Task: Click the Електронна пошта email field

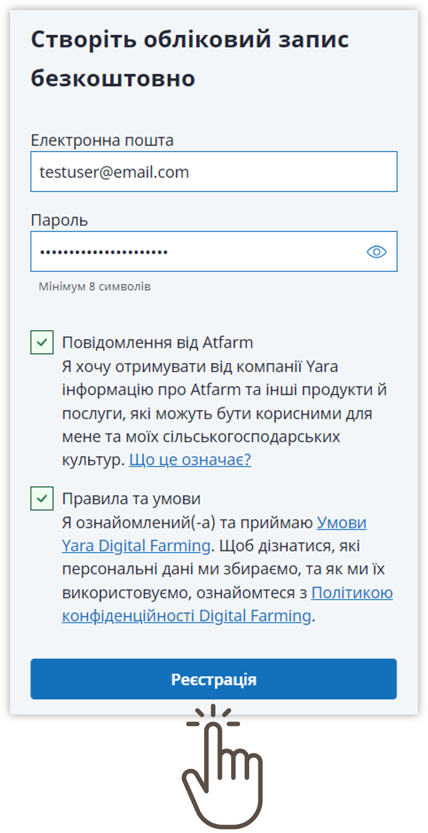Action: coord(214,172)
